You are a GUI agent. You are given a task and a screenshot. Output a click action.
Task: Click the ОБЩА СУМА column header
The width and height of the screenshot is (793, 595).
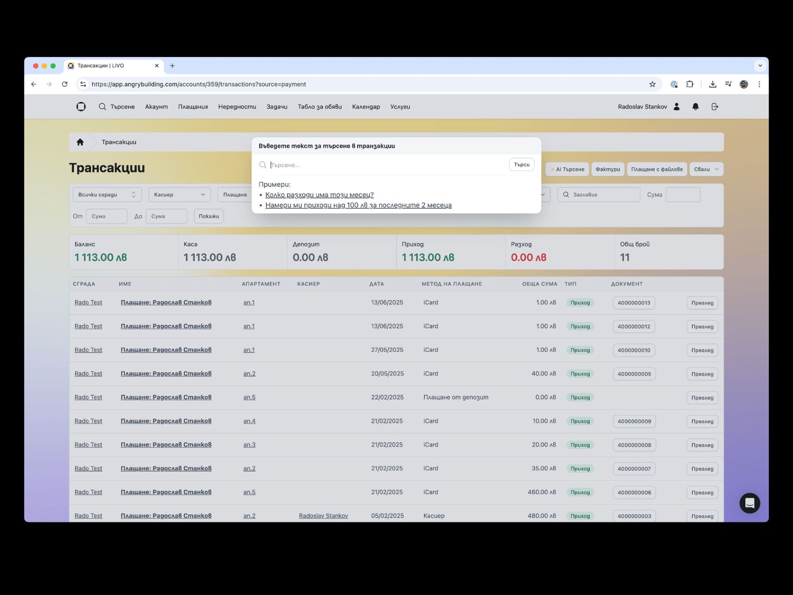click(539, 284)
